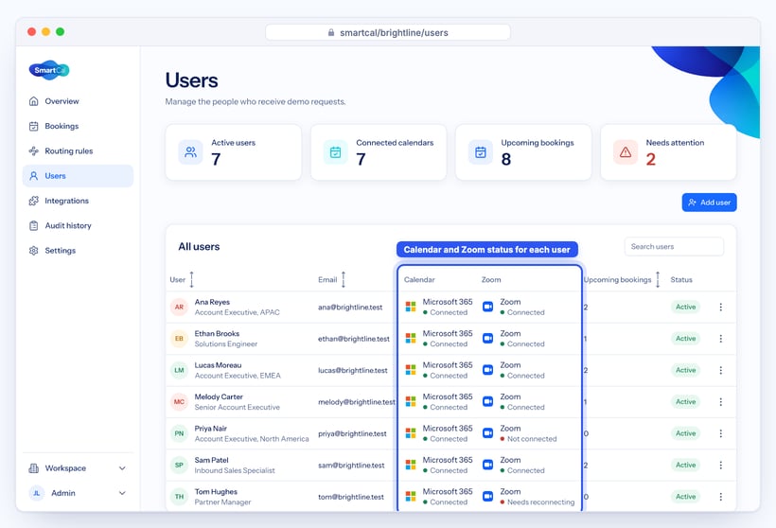776x528 pixels.
Task: Go to Bookings in sidebar
Action: tap(78, 126)
